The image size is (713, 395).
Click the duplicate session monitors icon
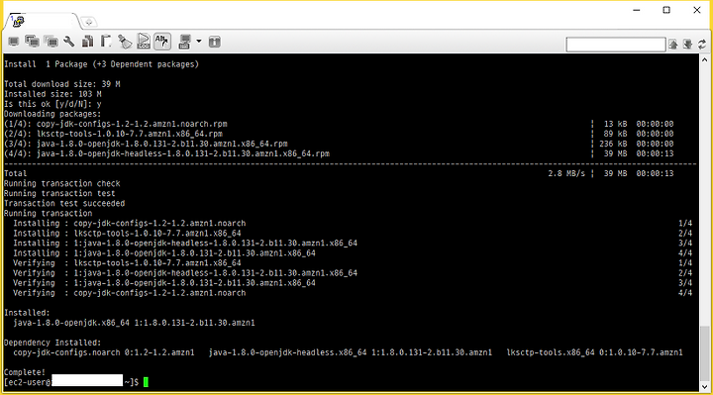coord(33,42)
